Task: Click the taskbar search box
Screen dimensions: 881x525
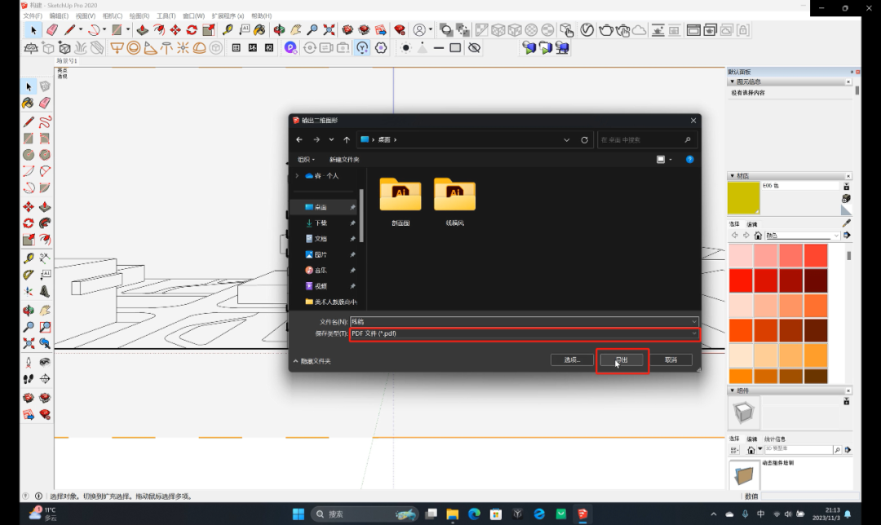Action: coord(365,514)
